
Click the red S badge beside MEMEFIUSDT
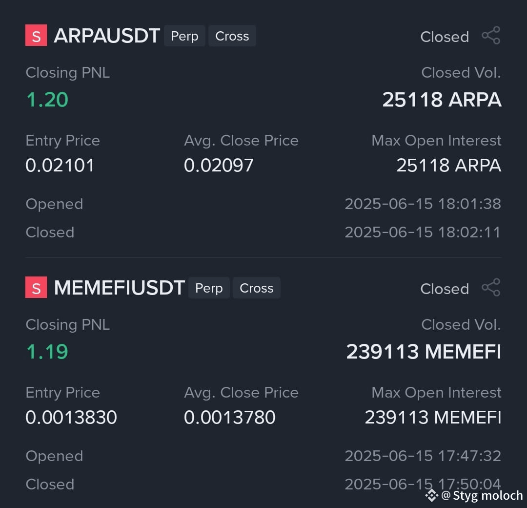click(36, 287)
